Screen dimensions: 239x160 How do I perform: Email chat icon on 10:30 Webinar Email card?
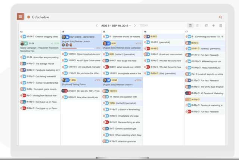pyautogui.click(x=109, y=80)
